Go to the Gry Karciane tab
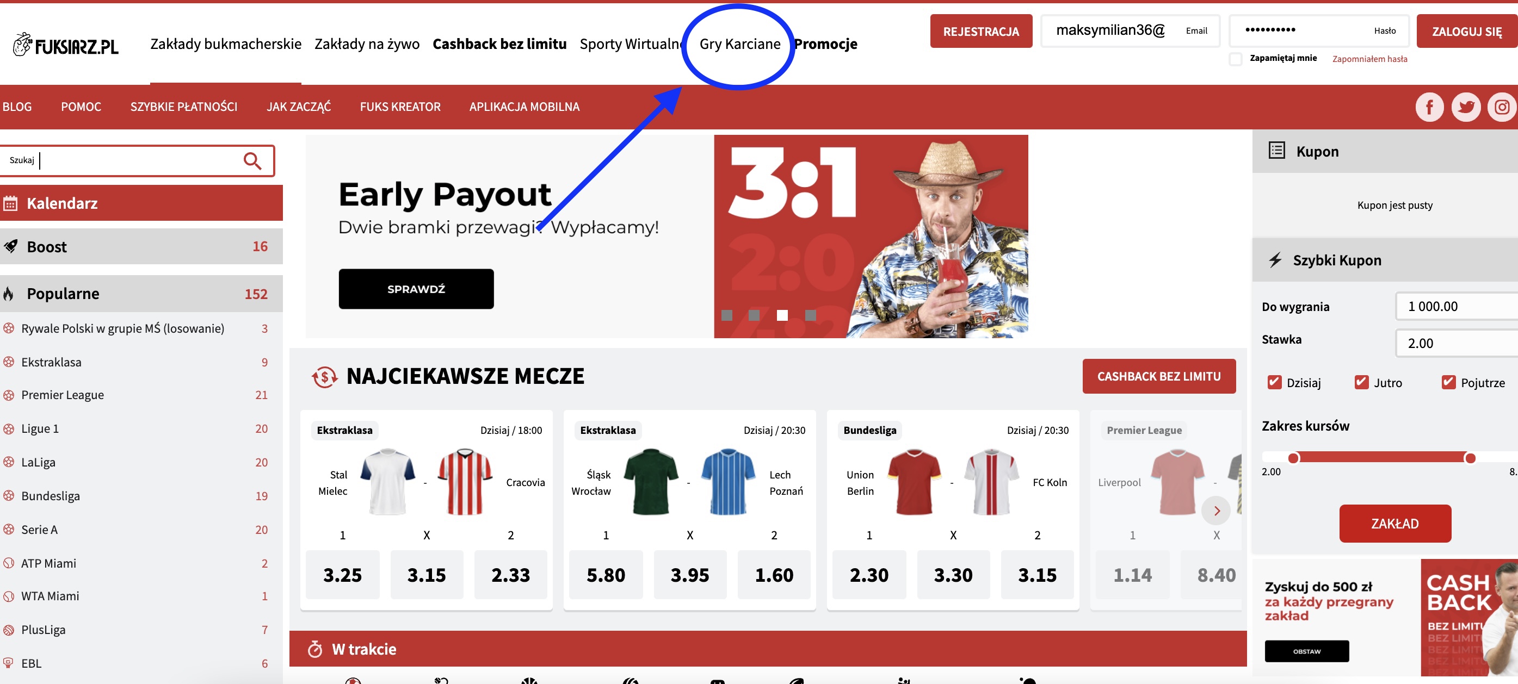The image size is (1518, 684). click(739, 44)
